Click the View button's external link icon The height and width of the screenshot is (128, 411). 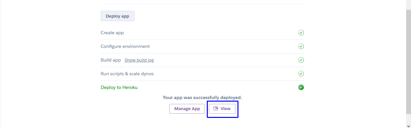(216, 109)
